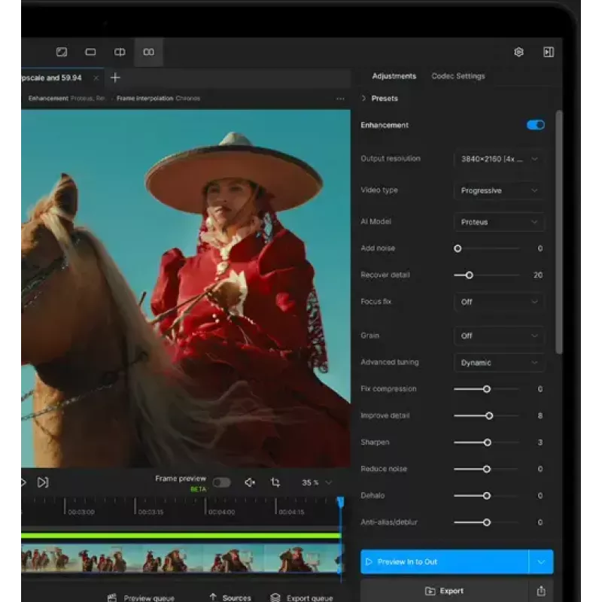Switch to the Adjustments tab
Image resolution: width=602 pixels, height=602 pixels.
tap(394, 76)
